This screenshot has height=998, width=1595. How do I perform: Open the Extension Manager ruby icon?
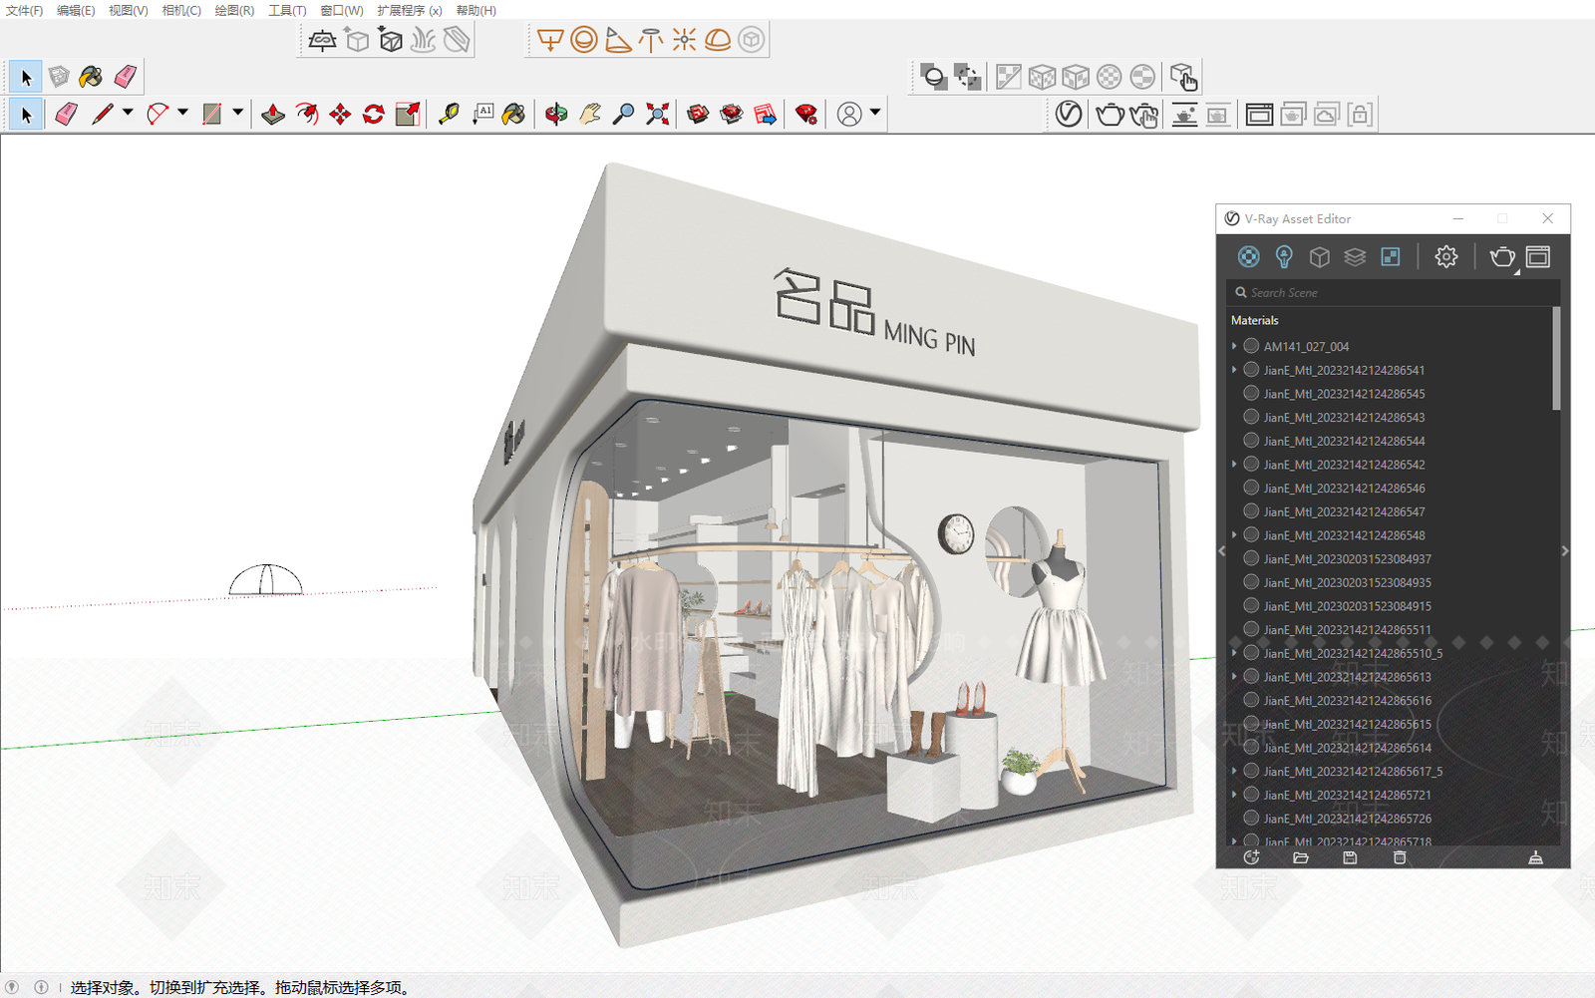pyautogui.click(x=806, y=114)
